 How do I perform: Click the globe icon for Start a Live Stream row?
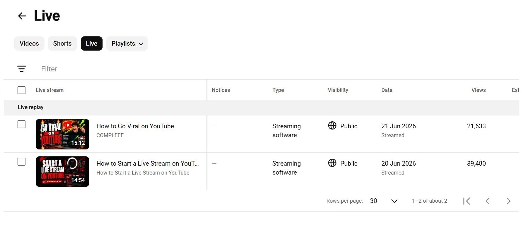tap(332, 163)
